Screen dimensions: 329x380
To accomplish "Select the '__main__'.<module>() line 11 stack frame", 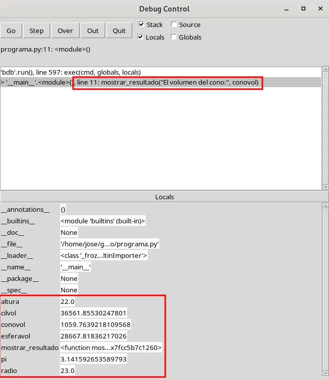I will (x=161, y=83).
